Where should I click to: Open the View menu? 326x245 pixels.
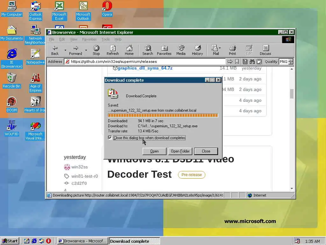(x=74, y=39)
